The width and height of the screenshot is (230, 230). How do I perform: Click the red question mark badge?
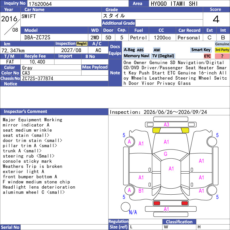coord(222,56)
